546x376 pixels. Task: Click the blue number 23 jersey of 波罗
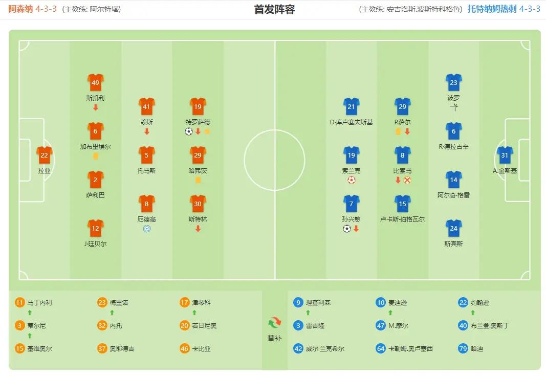454,82
